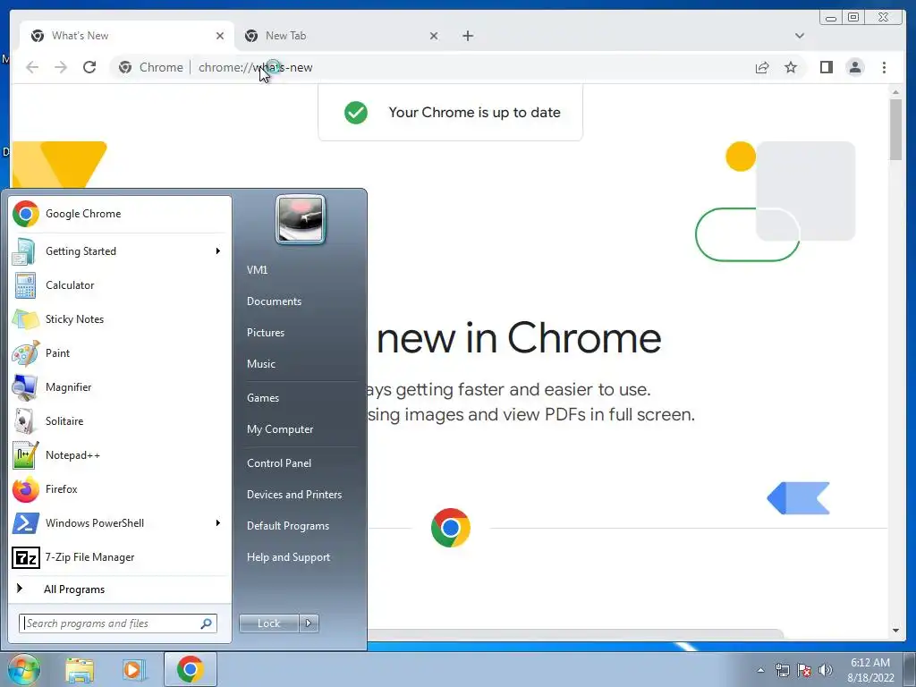Click 'Your Chrome is up to date' text
Image resolution: width=916 pixels, height=687 pixels.
click(x=474, y=113)
